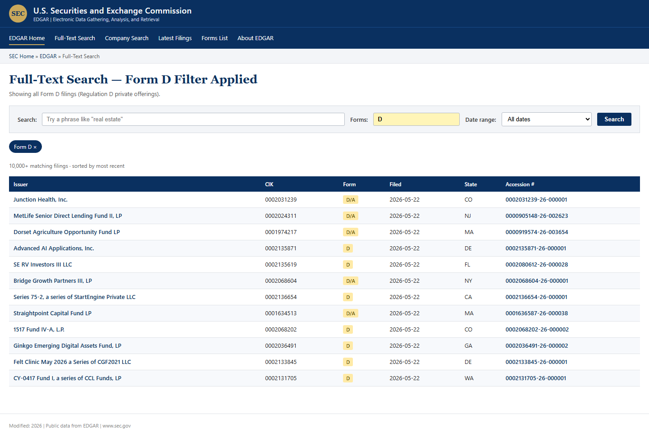Viewport: 649px width, 437px height.
Task: Open 1517 Fund IV-A, L.P. issuer
Action: (39, 330)
